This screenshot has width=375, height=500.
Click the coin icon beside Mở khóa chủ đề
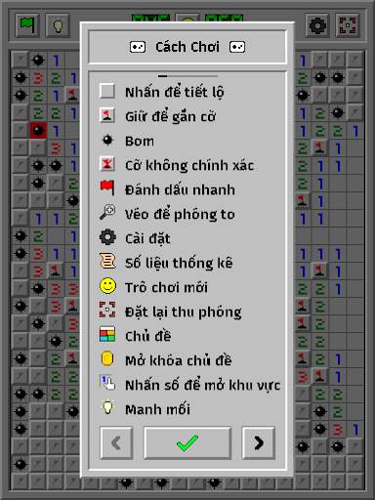107,358
